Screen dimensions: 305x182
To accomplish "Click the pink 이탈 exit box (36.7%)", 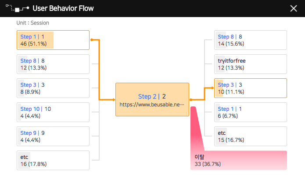I will point(239,160).
